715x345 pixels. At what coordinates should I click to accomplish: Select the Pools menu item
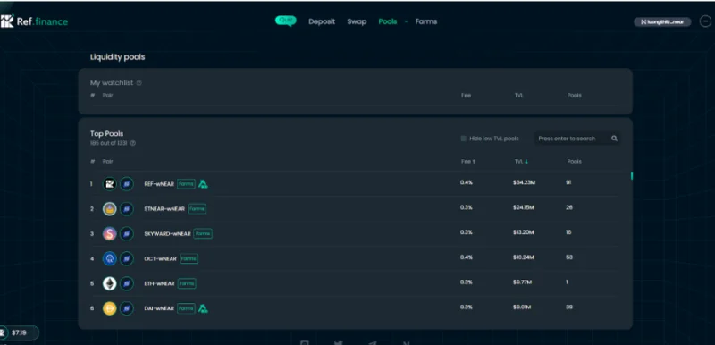(388, 21)
